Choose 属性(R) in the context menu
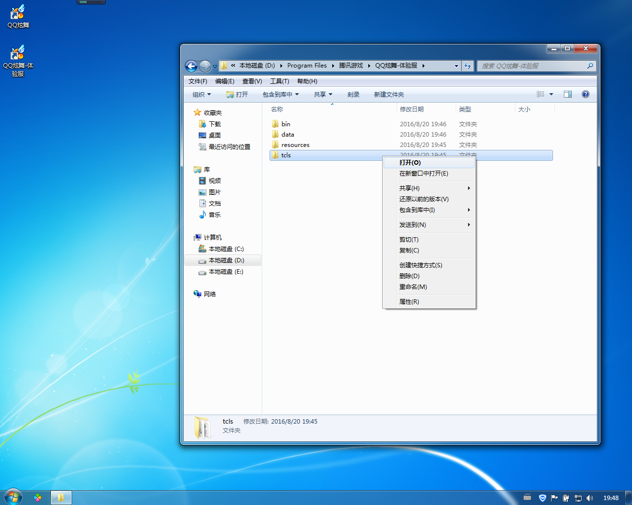The width and height of the screenshot is (632, 505). point(429,302)
